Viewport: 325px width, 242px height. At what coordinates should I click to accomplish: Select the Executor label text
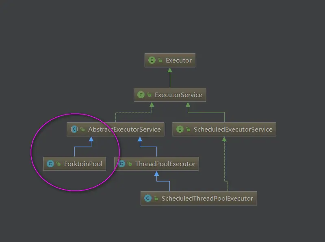pyautogui.click(x=179, y=60)
